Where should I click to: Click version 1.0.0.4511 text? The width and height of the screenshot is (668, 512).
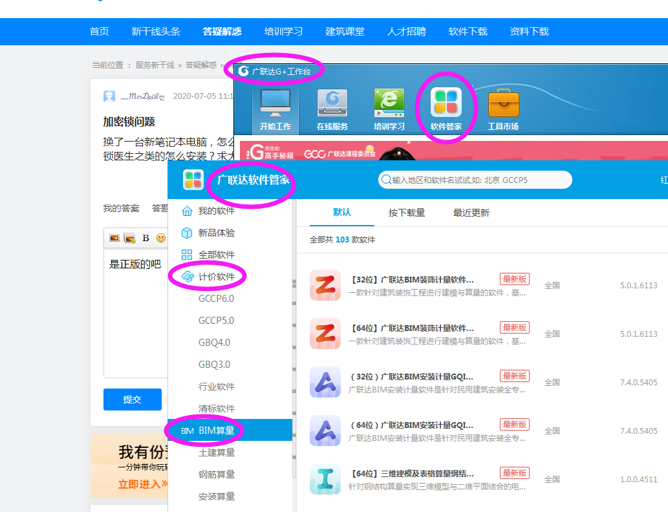pyautogui.click(x=639, y=480)
